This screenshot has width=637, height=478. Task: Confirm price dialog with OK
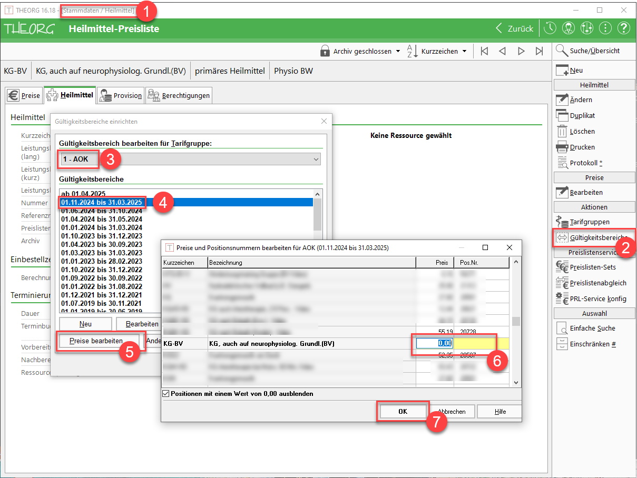pyautogui.click(x=403, y=412)
